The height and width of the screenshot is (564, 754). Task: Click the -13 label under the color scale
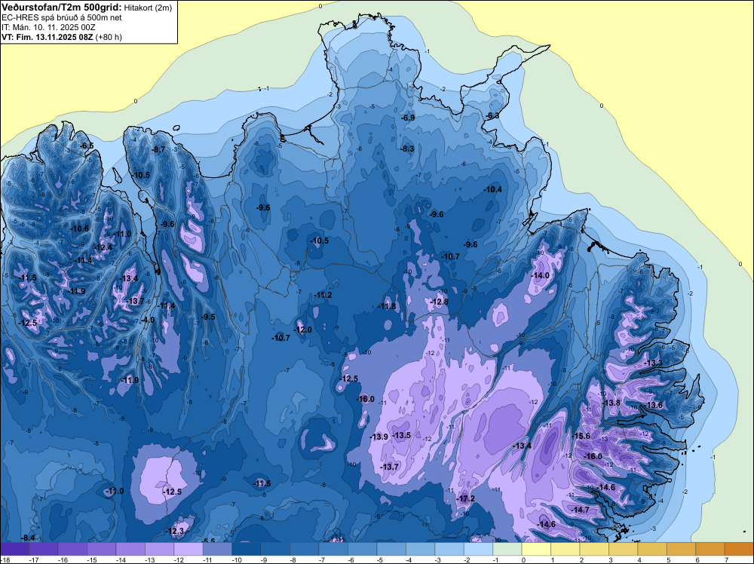149,559
